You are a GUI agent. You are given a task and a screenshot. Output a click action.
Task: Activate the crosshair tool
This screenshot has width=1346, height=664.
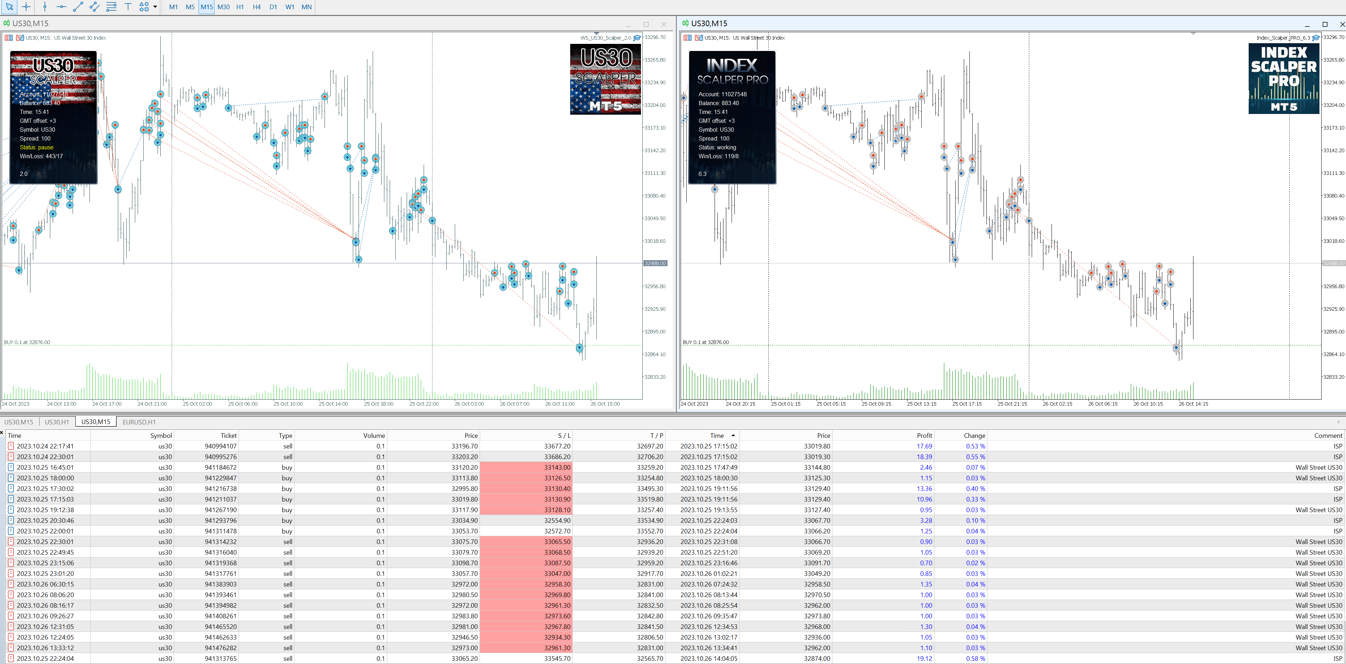[x=26, y=7]
